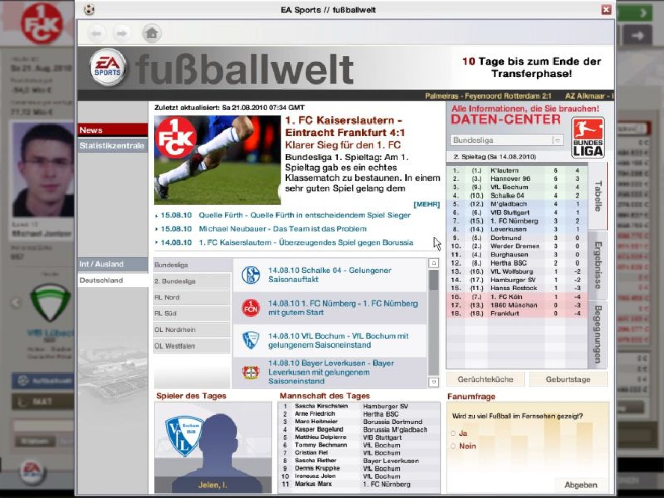Click the Geburtstage button

[x=568, y=379]
